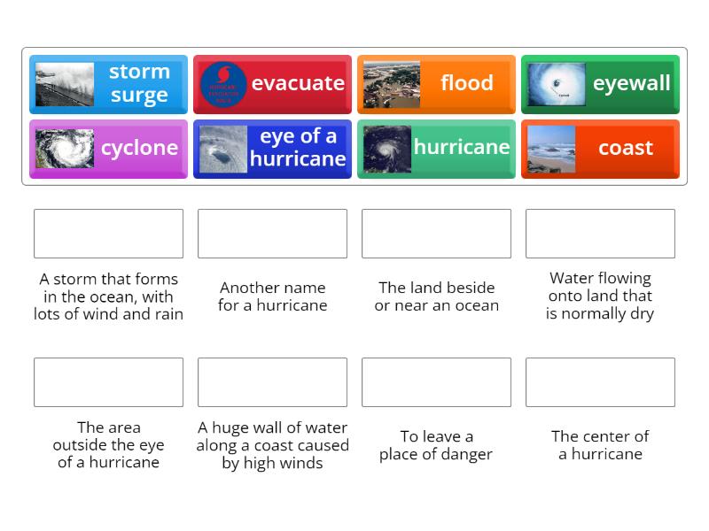Click the box above 'To leave a place of danger'
Image resolution: width=709 pixels, height=531 pixels.
[436, 382]
